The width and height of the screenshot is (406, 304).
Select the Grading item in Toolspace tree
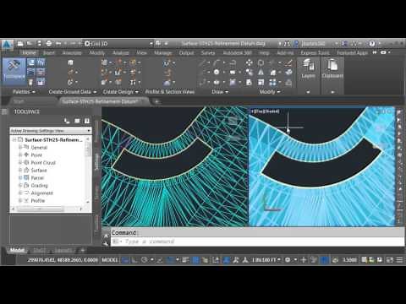(x=39, y=185)
